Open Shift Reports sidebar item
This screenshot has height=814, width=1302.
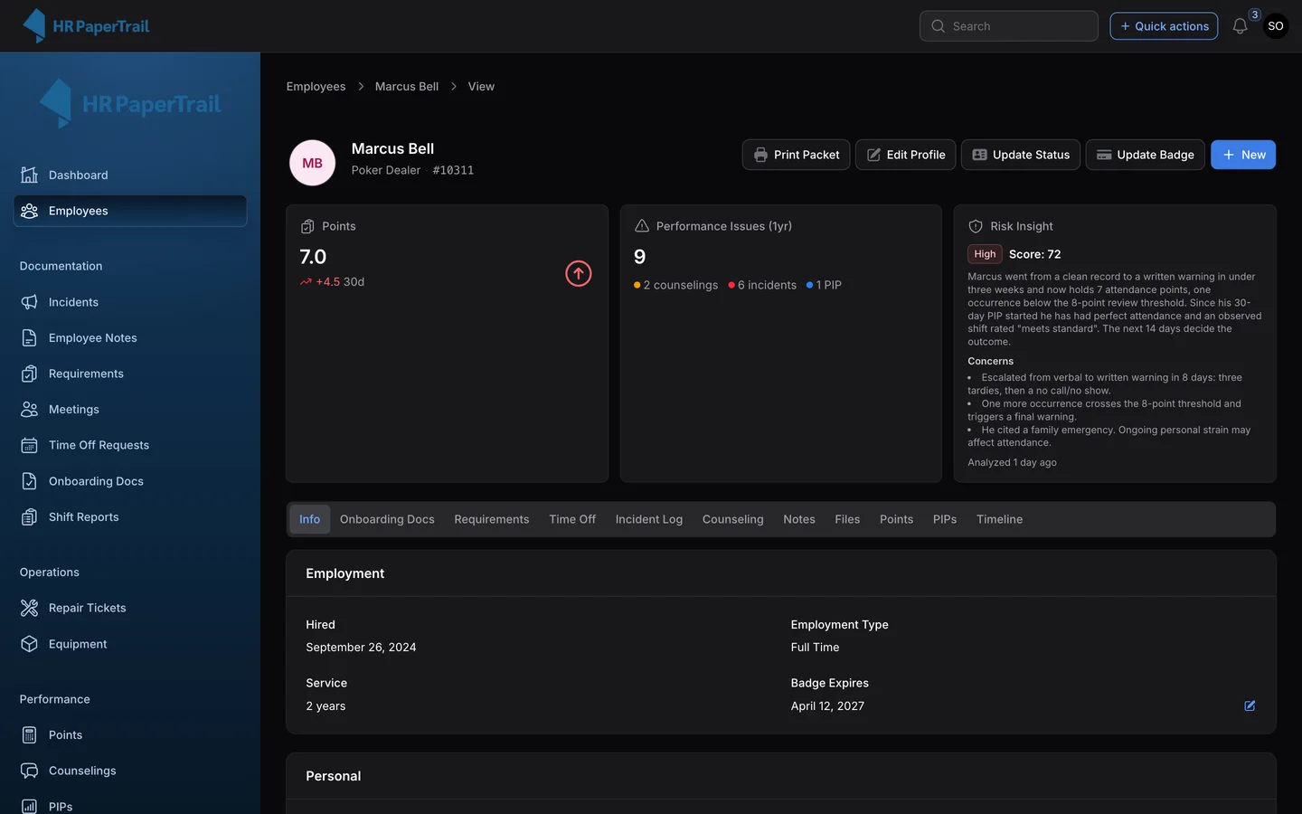pos(130,517)
